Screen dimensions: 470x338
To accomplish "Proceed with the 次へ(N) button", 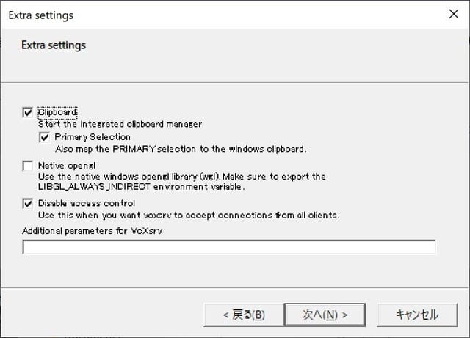I will click(x=325, y=315).
